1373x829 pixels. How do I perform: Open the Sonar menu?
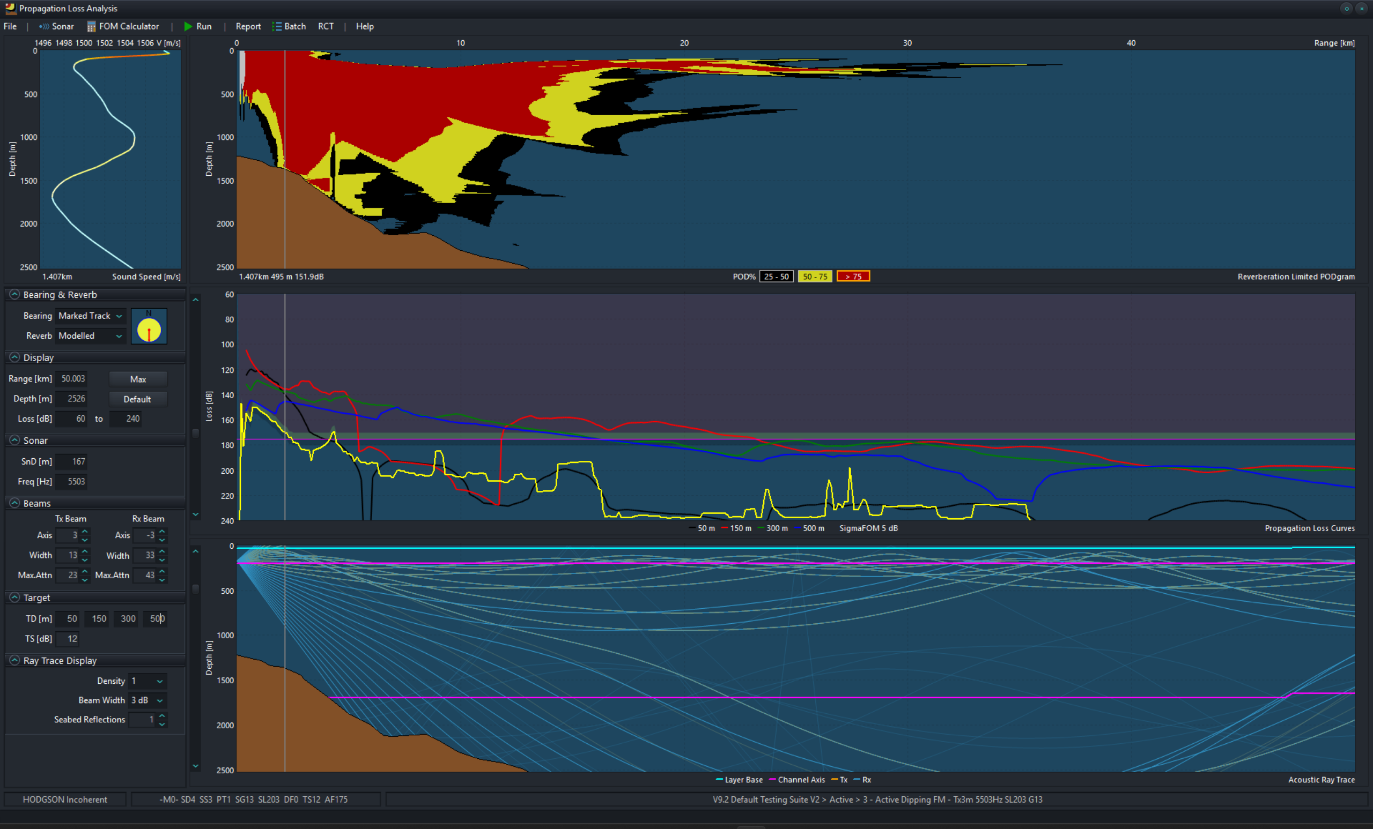point(56,26)
